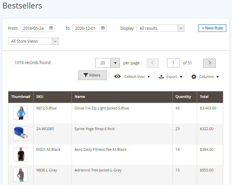Expand the Display All results dropdown
The width and height of the screenshot is (232, 185).
point(181,28)
